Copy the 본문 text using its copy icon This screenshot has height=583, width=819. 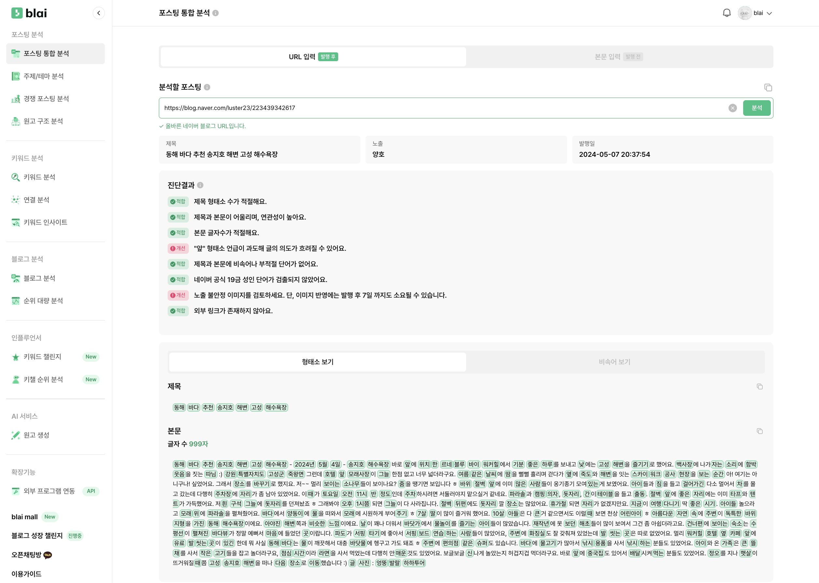759,431
